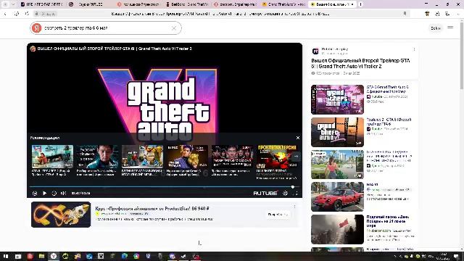Open a new browser tab
Viewport: 464px width, 261px height.
(360, 4)
